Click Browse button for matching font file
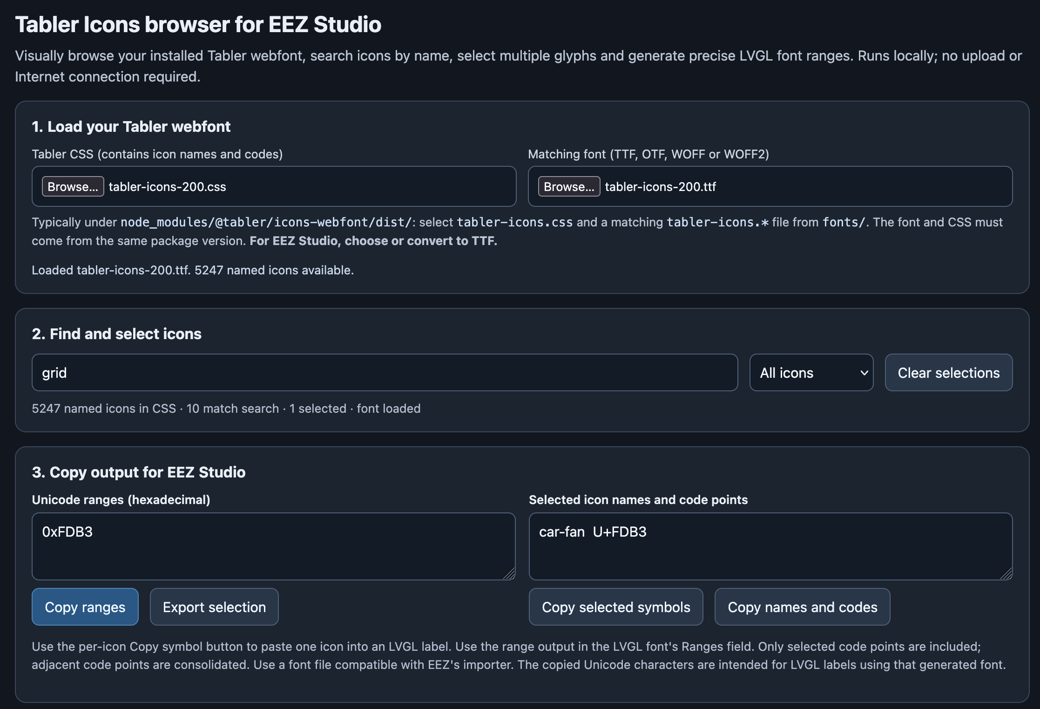Image resolution: width=1040 pixels, height=709 pixels. pyautogui.click(x=569, y=186)
